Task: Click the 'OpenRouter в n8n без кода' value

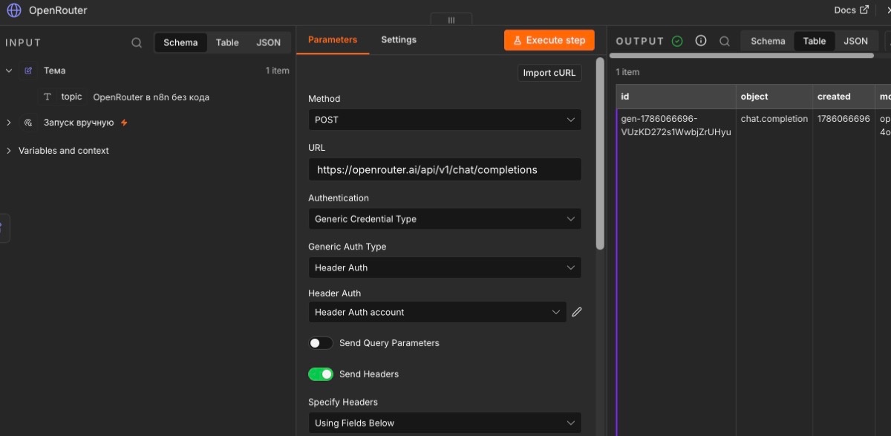Action: (151, 97)
